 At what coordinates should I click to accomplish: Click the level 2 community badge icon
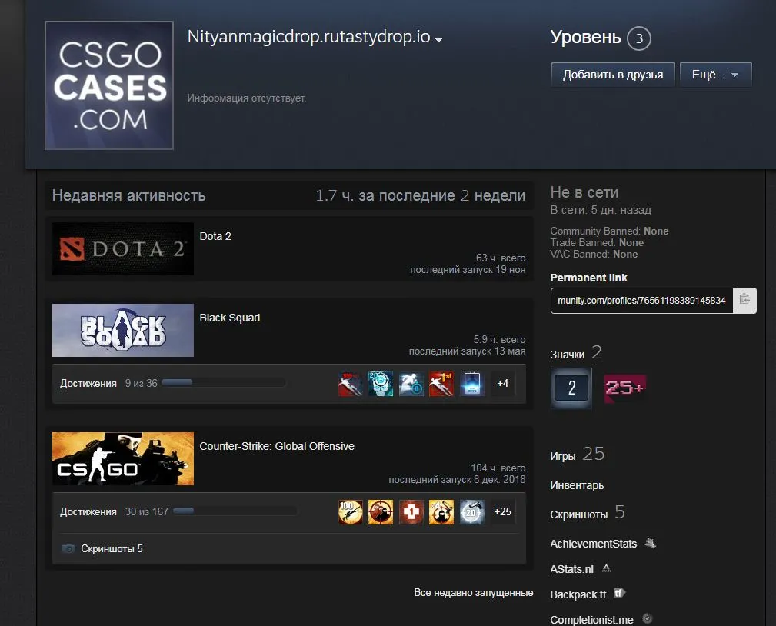point(571,388)
